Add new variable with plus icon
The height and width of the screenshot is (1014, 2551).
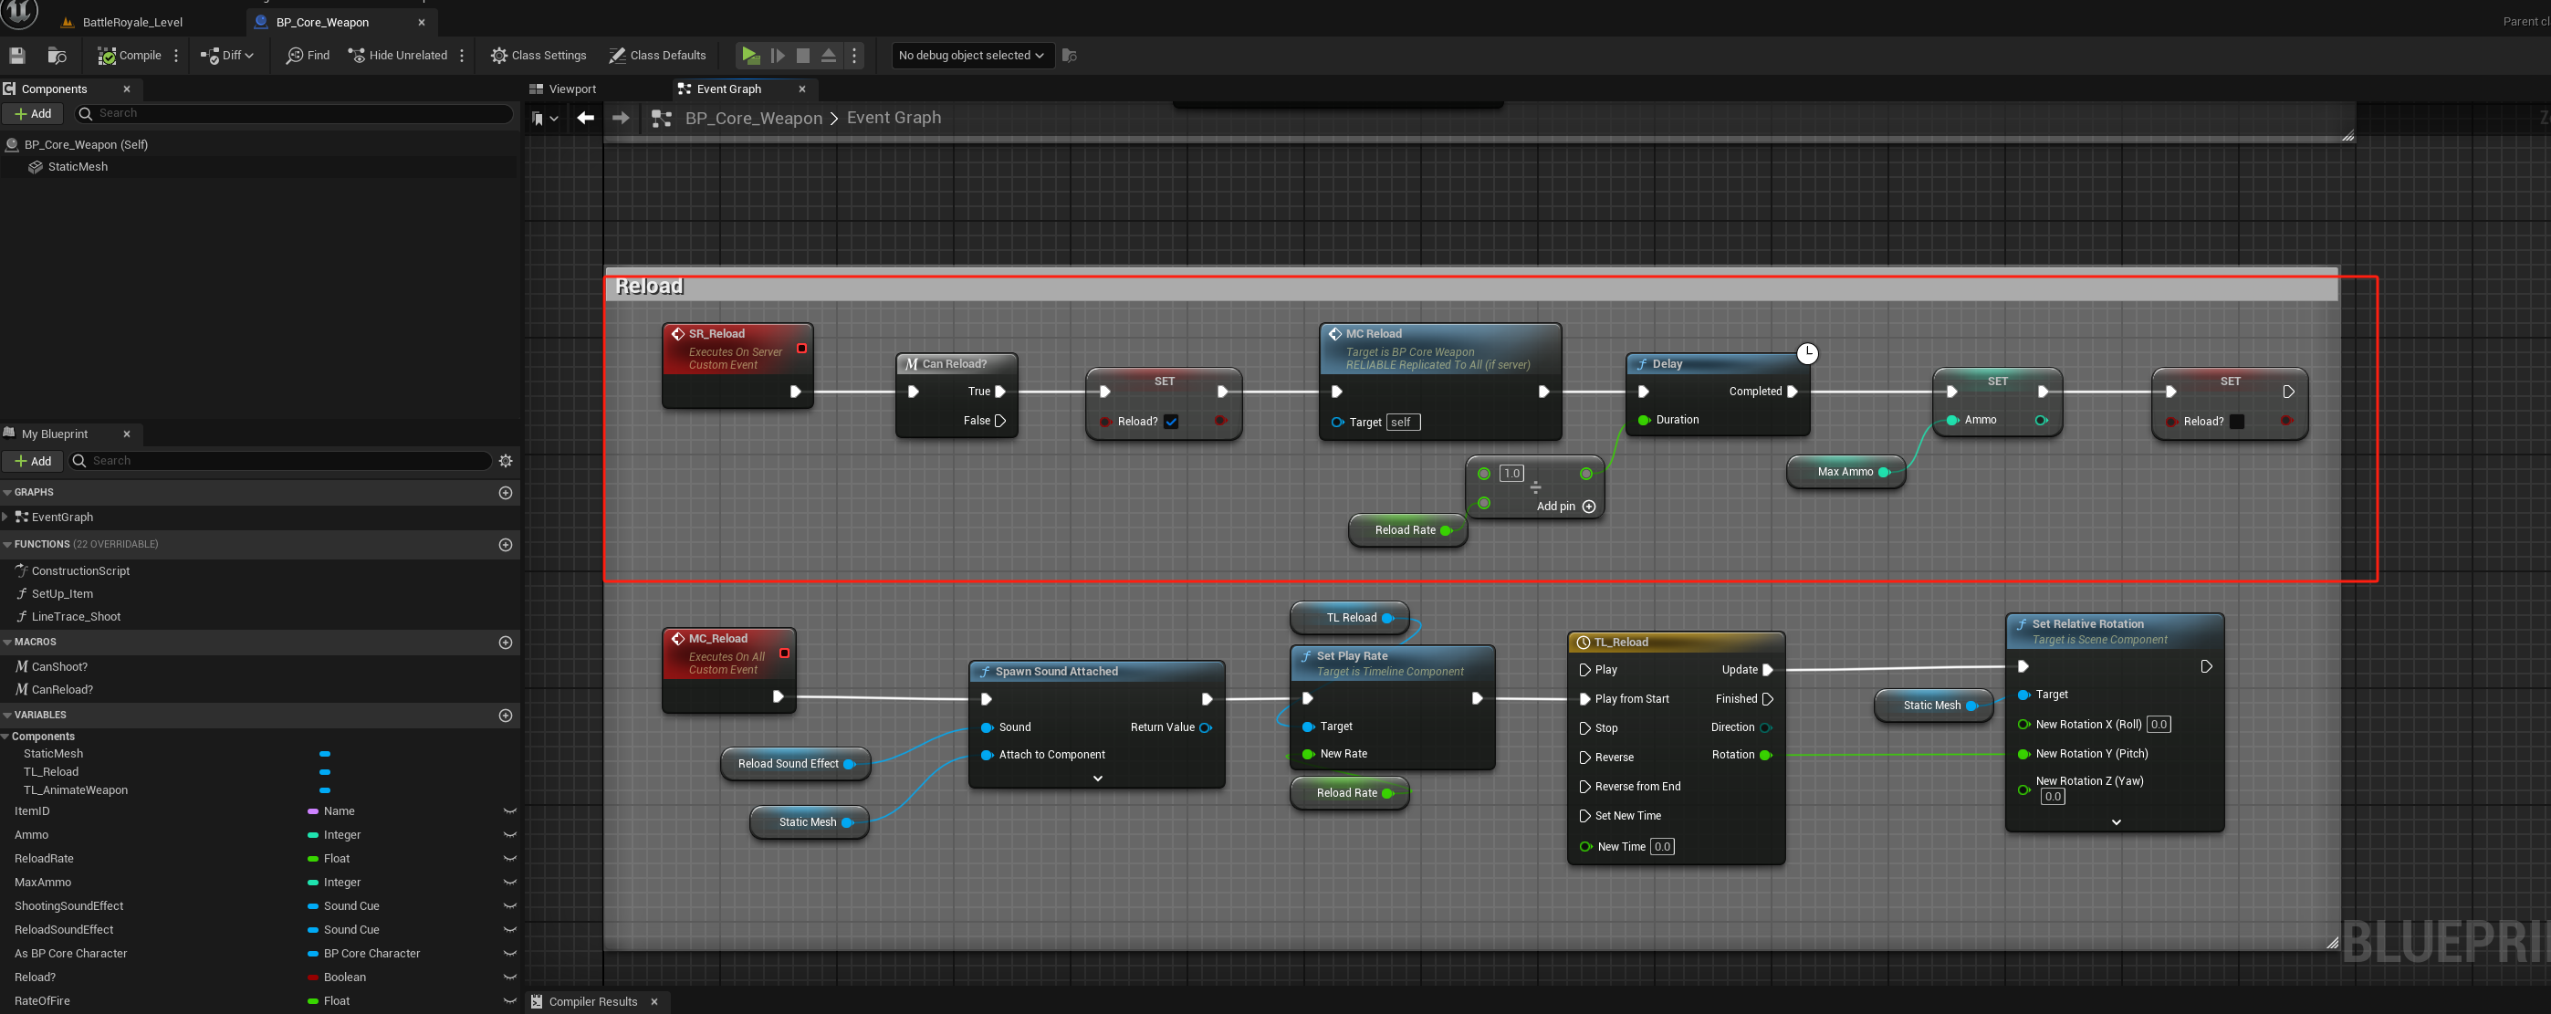(505, 715)
